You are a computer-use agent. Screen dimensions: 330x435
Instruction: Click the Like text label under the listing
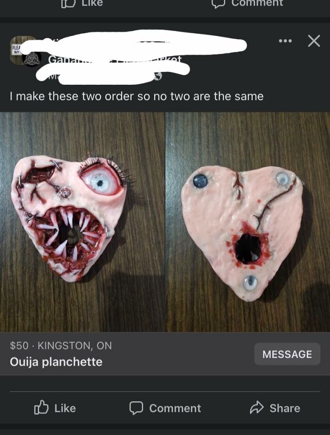[65, 408]
